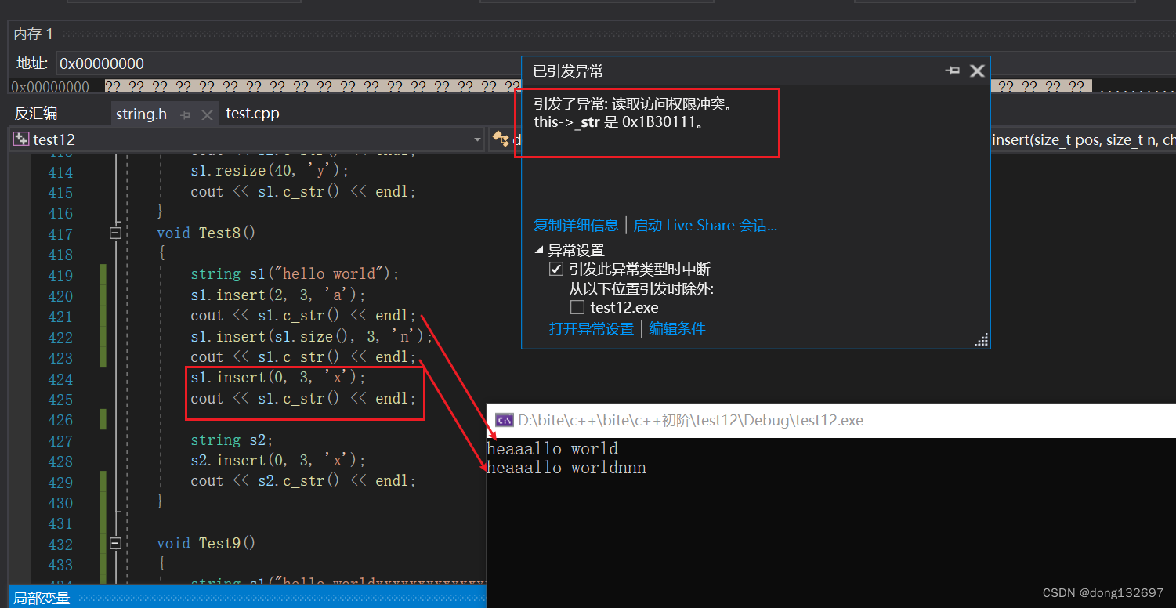Open the test12 project scope dropdown
The width and height of the screenshot is (1176, 608).
point(478,139)
